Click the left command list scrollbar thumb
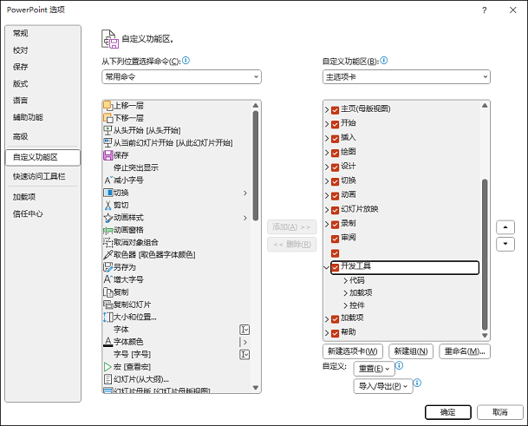The image size is (528, 426). 256,165
